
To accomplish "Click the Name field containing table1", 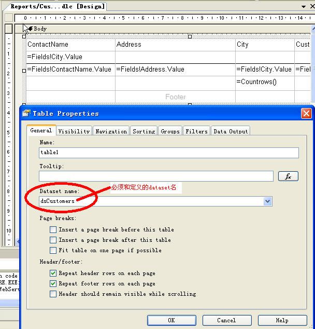I will point(168,153).
